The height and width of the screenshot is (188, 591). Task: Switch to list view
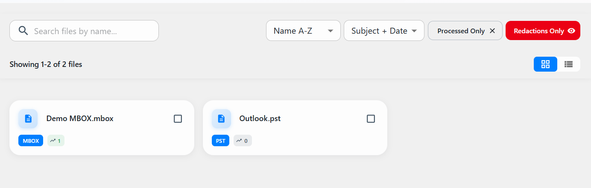(x=568, y=64)
